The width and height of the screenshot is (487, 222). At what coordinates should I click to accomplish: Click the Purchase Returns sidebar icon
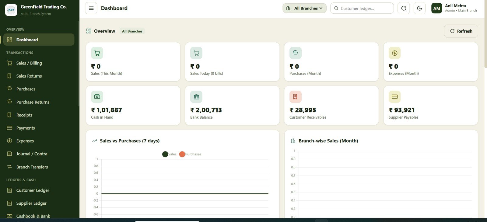(9, 102)
